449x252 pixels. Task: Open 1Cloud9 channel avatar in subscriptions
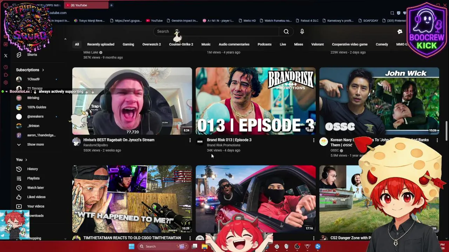(19, 79)
